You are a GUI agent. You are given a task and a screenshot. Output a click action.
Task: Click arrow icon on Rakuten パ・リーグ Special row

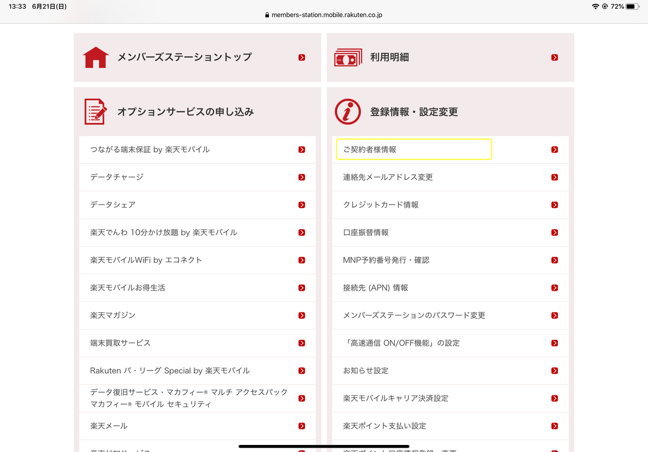(x=302, y=371)
